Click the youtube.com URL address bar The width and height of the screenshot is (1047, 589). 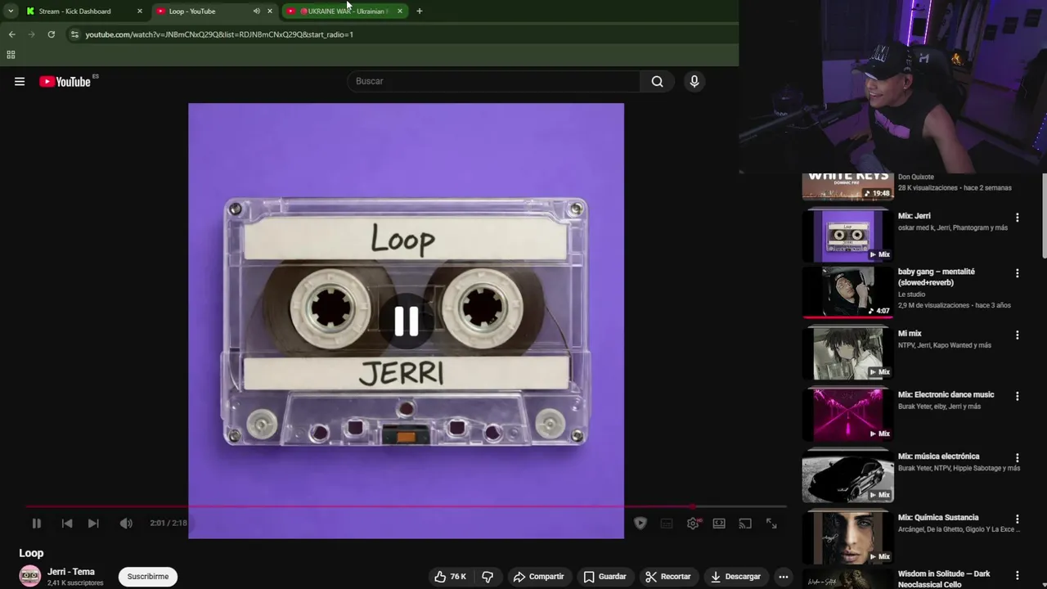(x=219, y=34)
